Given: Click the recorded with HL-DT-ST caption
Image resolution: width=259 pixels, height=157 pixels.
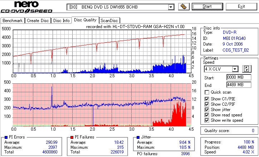Looking at the screenshot, I should (x=135, y=27).
